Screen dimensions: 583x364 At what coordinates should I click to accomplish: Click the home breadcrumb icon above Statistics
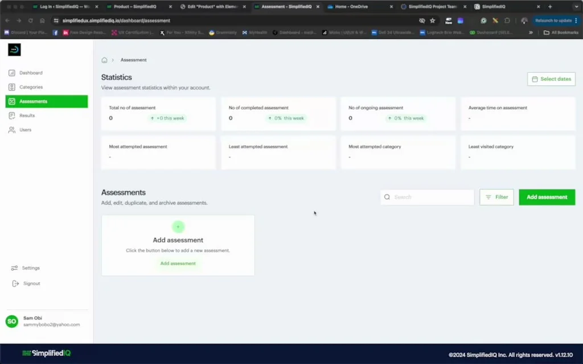pyautogui.click(x=105, y=60)
